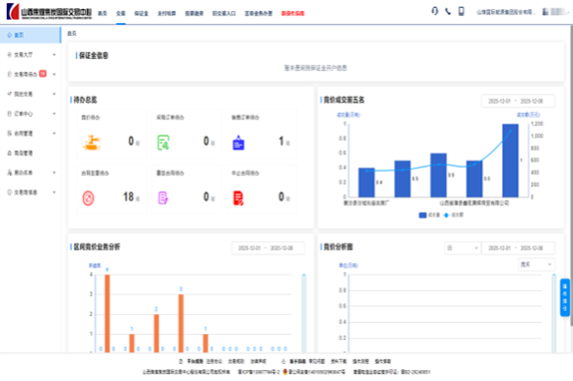
Task: Select the 首页 breadcrumb tab above content
Action: pyautogui.click(x=72, y=34)
